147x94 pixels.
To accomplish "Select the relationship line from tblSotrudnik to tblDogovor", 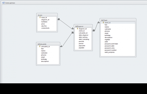I will (67, 39).
